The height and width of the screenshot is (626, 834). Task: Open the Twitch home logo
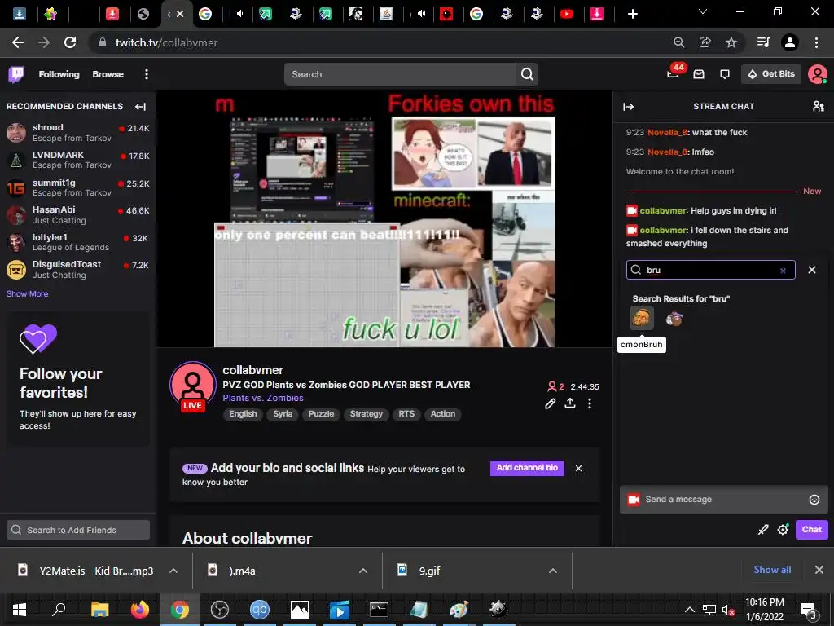pyautogui.click(x=16, y=74)
